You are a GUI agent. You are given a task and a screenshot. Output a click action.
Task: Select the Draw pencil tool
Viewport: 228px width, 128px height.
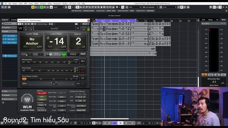[x=84, y=7]
